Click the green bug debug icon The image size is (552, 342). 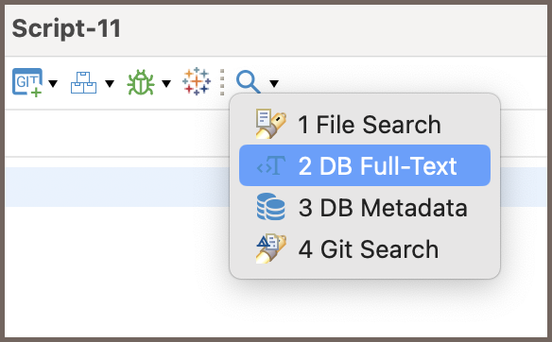(141, 82)
